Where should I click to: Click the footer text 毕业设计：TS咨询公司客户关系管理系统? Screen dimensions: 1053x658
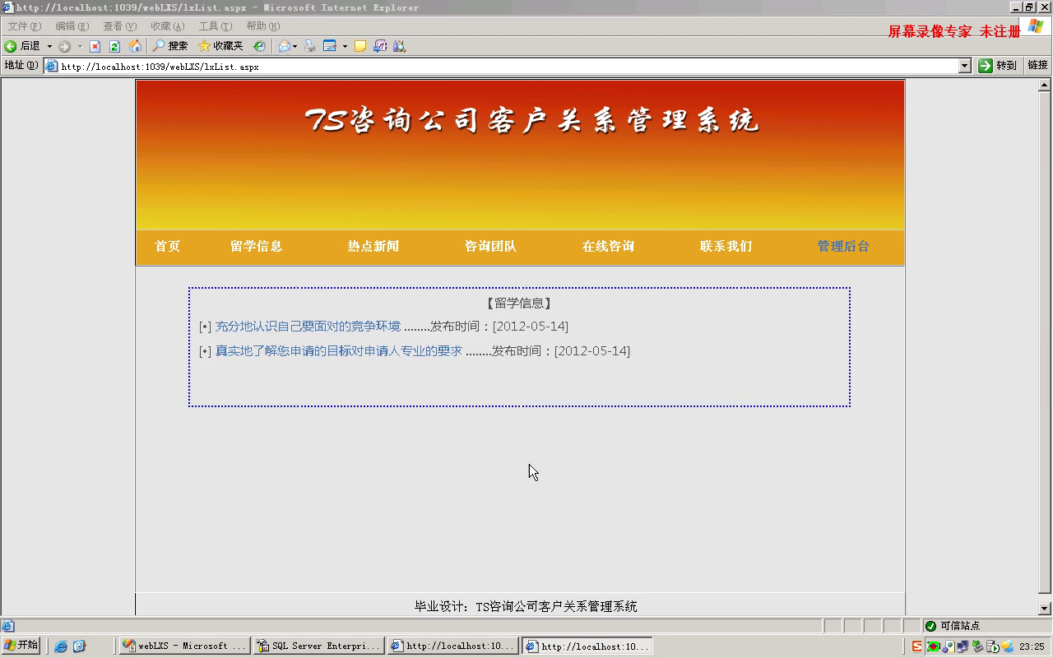tap(526, 606)
